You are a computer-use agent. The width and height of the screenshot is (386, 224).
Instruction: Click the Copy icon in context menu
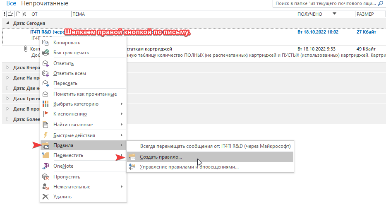click(x=46, y=43)
